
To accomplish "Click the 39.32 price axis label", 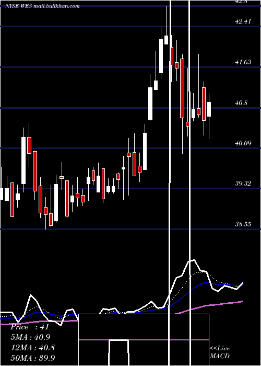I will (x=243, y=184).
